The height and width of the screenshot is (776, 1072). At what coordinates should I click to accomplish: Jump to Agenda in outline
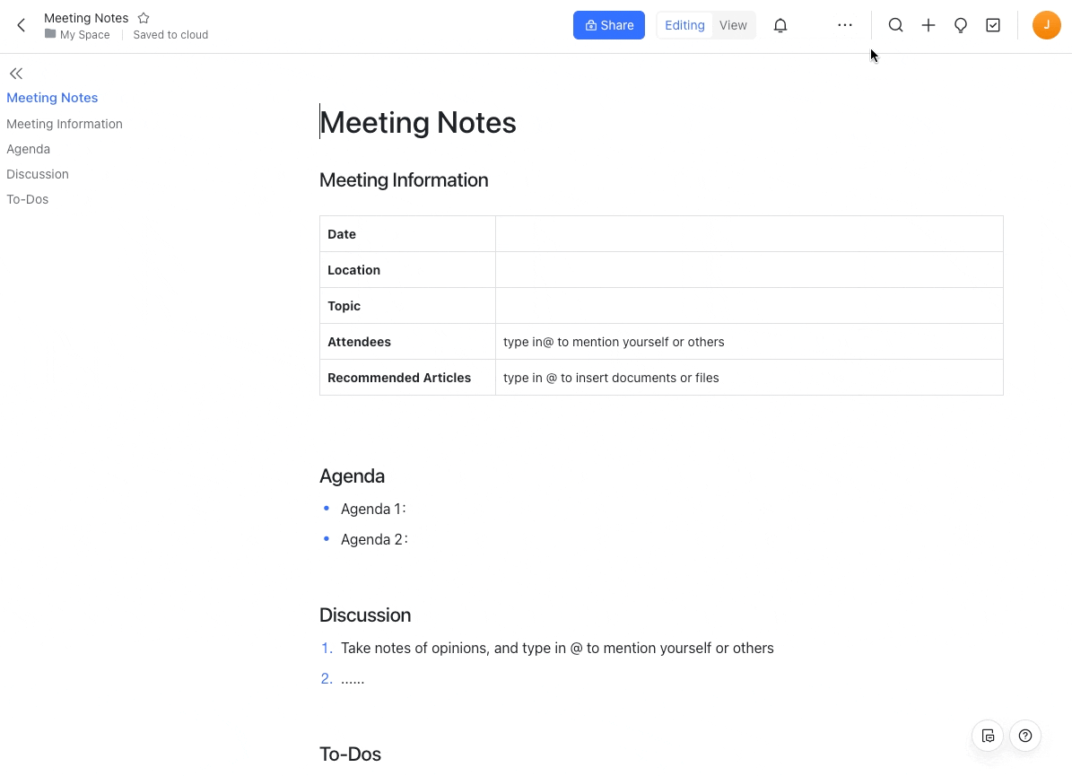[x=28, y=149]
